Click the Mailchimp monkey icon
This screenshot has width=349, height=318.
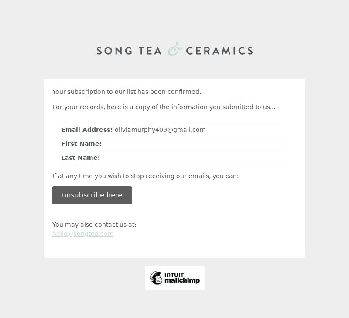pos(156,278)
